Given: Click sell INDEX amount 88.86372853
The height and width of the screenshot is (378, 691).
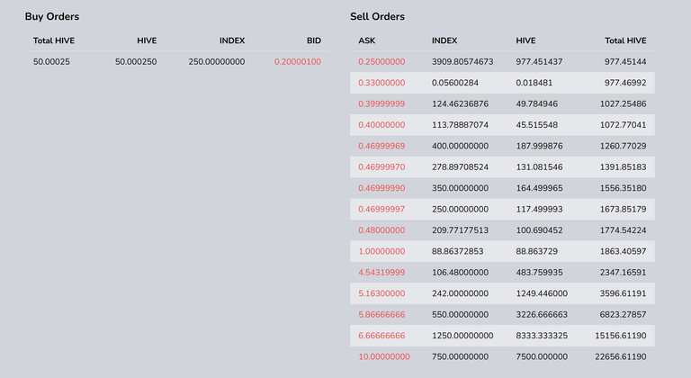Looking at the screenshot, I should pyautogui.click(x=457, y=251).
